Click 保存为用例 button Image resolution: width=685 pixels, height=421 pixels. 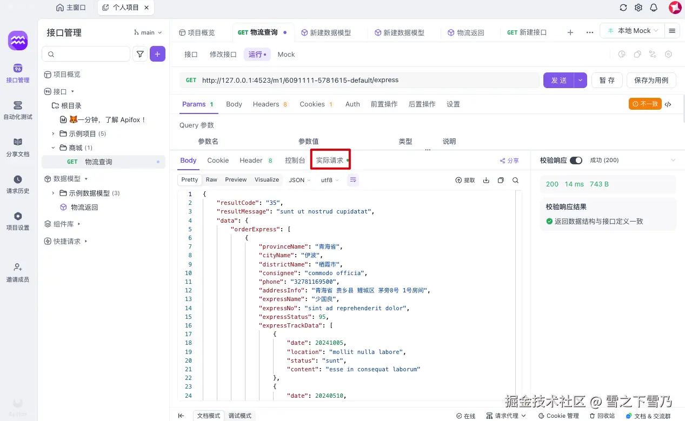[651, 80]
